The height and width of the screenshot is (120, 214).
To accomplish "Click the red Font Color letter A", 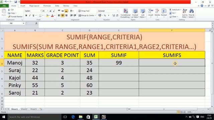I will coord(52,16).
